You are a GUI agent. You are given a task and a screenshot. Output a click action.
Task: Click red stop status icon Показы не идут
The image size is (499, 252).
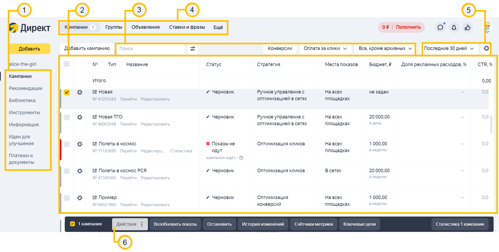tap(208, 144)
